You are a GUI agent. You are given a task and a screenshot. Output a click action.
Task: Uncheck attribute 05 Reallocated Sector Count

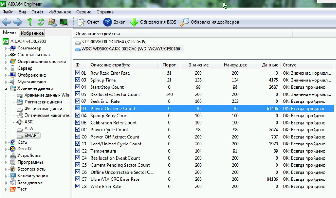[x=78, y=94]
